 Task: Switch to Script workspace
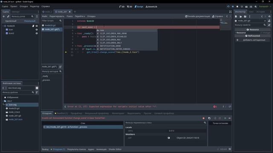pyautogui.click(x=139, y=7)
